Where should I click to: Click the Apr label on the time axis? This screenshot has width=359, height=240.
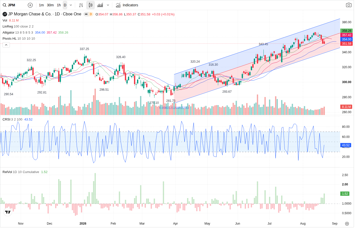[x=175, y=224]
